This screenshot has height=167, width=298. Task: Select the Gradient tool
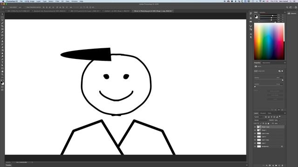[x=2, y=51]
